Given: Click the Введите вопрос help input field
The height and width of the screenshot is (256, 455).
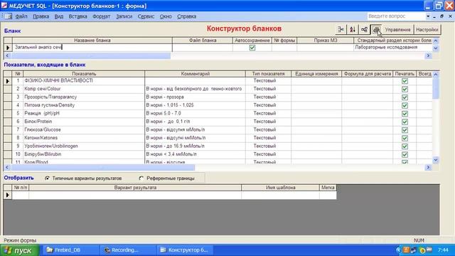Looking at the screenshot, I should (x=396, y=16).
